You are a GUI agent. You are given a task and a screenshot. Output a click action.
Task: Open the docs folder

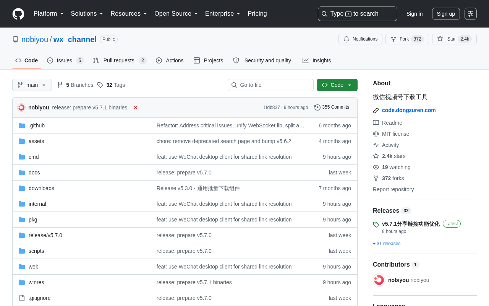(x=34, y=173)
